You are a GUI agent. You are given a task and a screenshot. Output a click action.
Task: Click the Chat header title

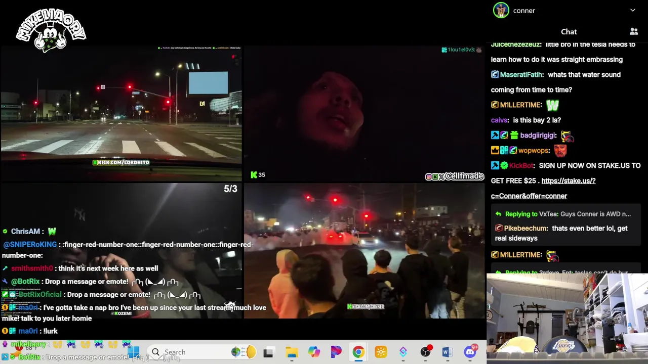point(569,32)
